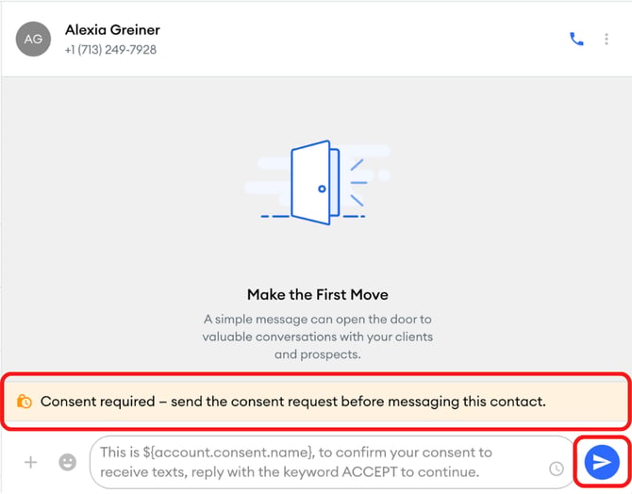The height and width of the screenshot is (494, 632).
Task: Open contact profile via AG avatar
Action: pyautogui.click(x=33, y=39)
